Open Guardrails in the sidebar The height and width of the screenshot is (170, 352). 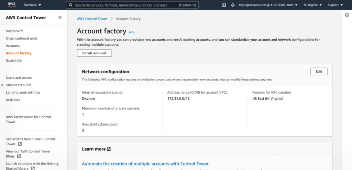(14, 61)
